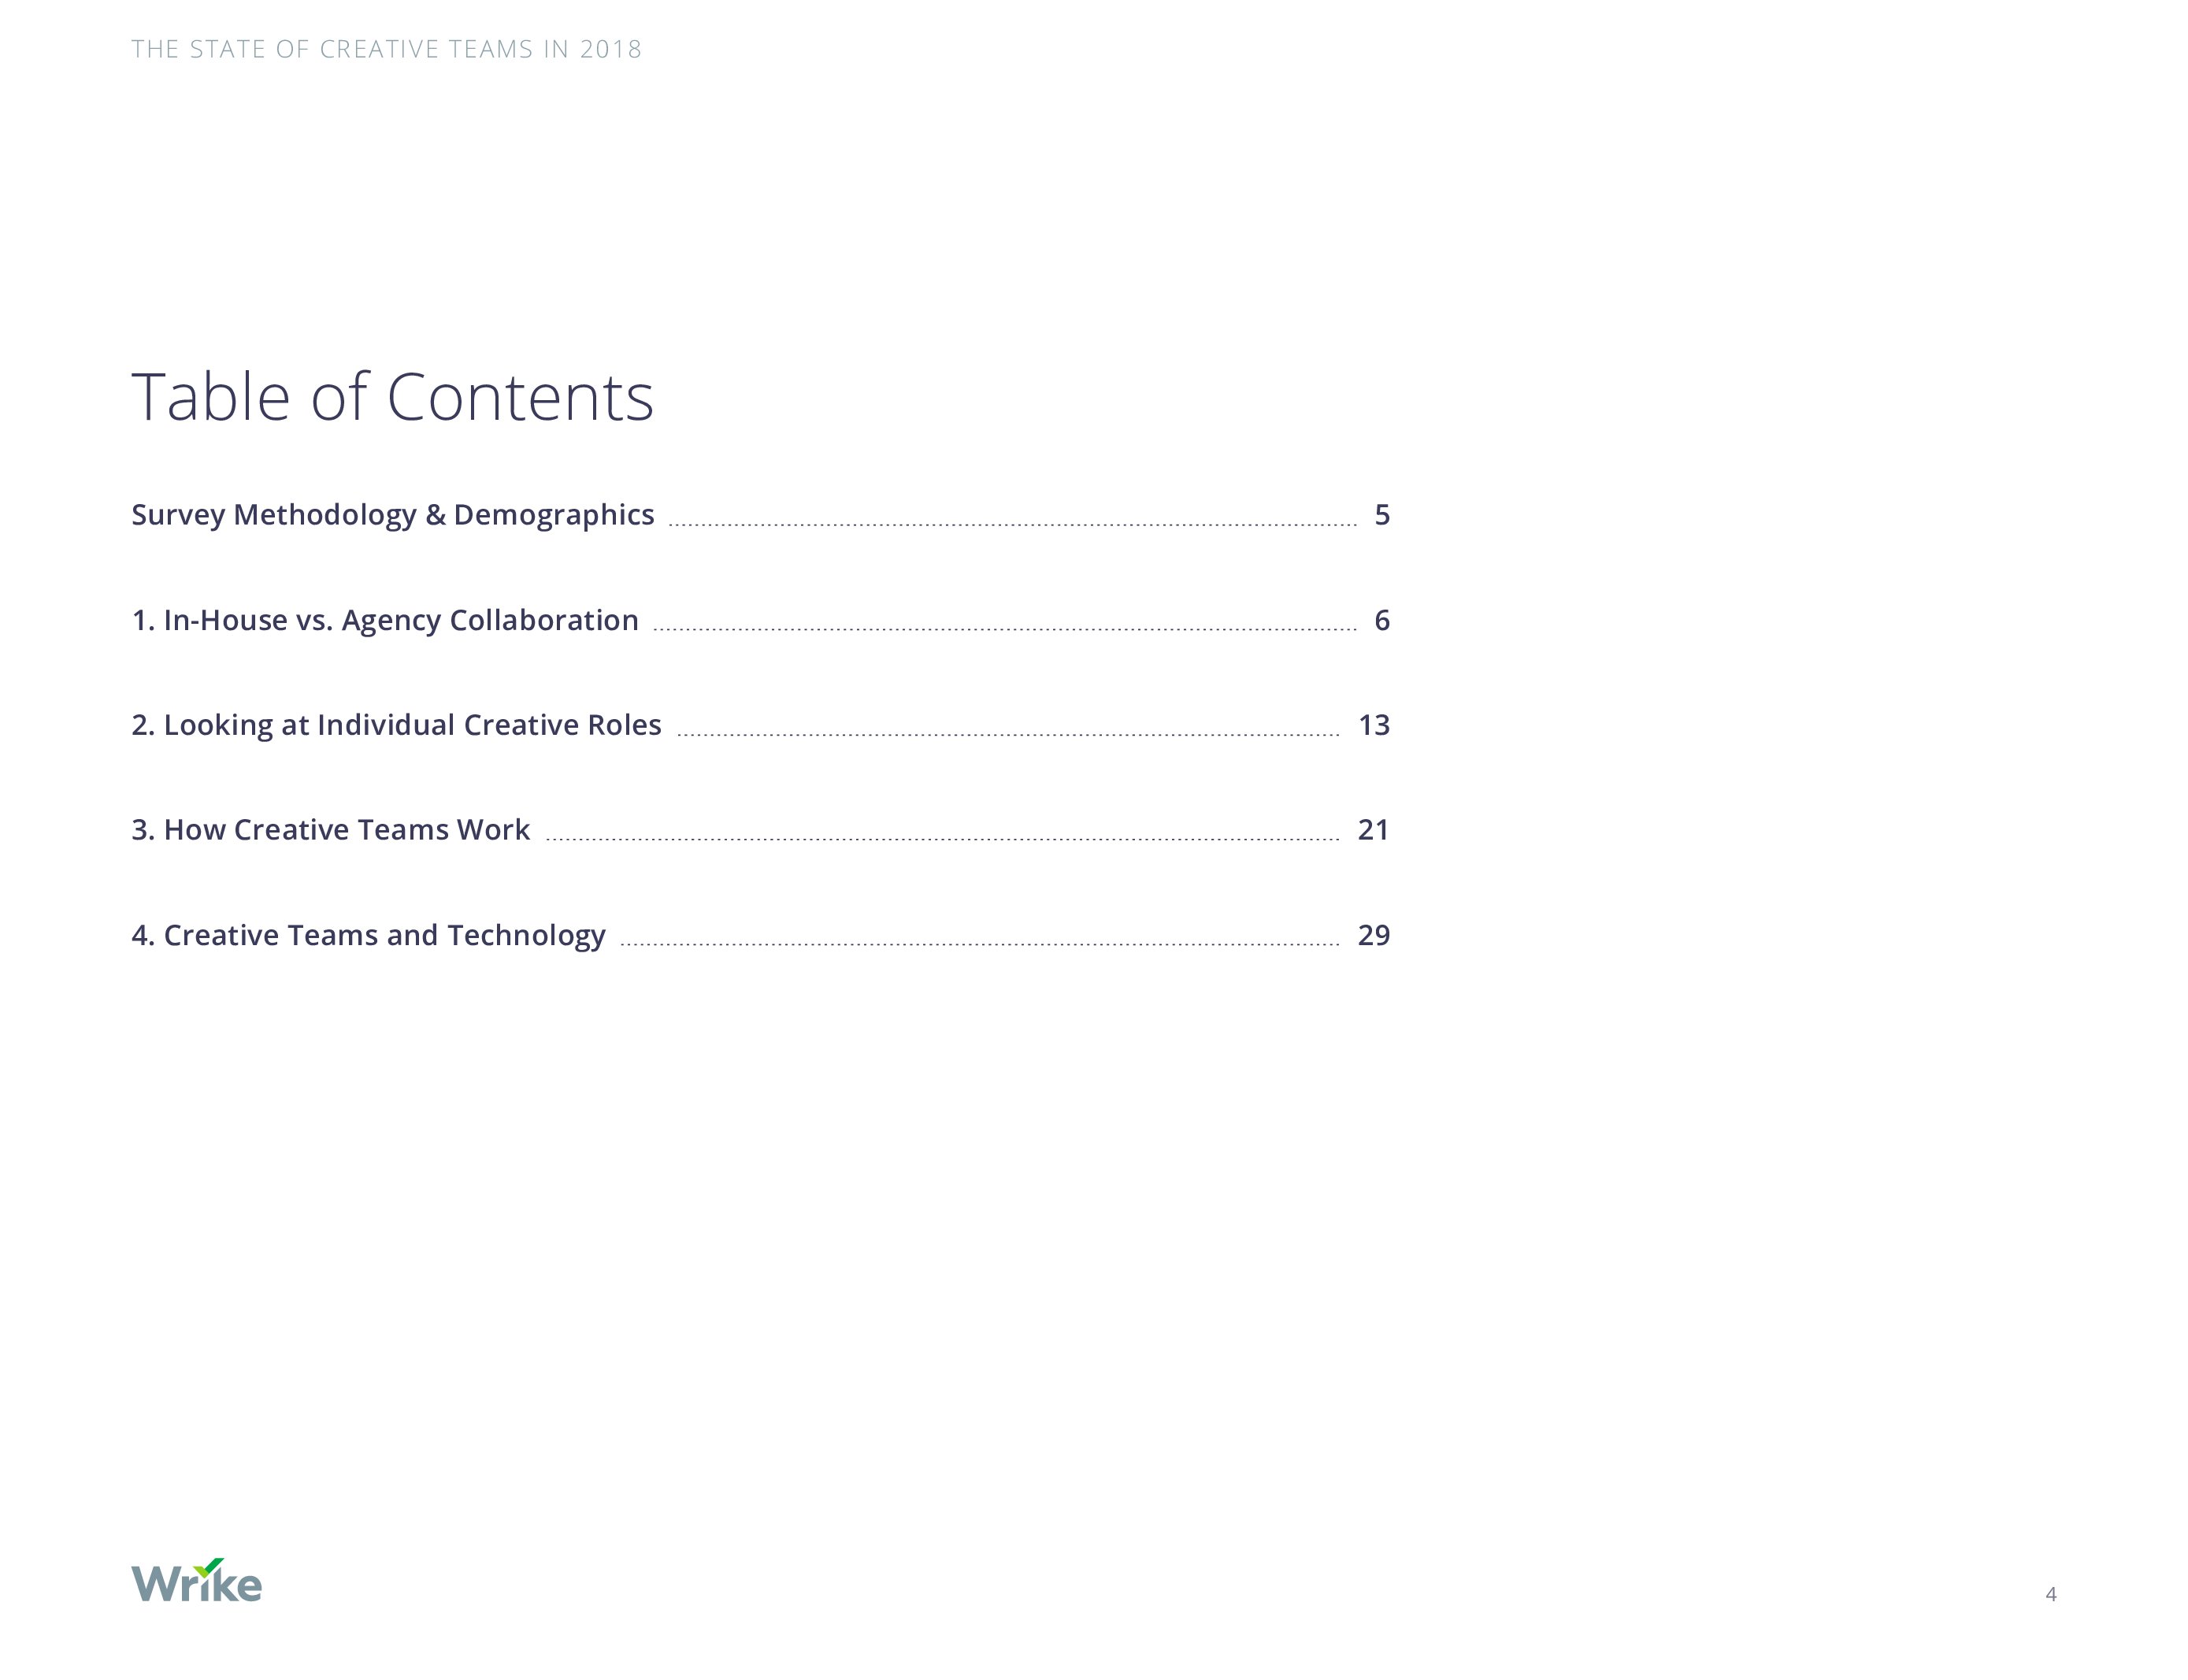Select header text The State of Creative Teams in 2018
The width and height of the screenshot is (2188, 1680).
pyautogui.click(x=386, y=49)
